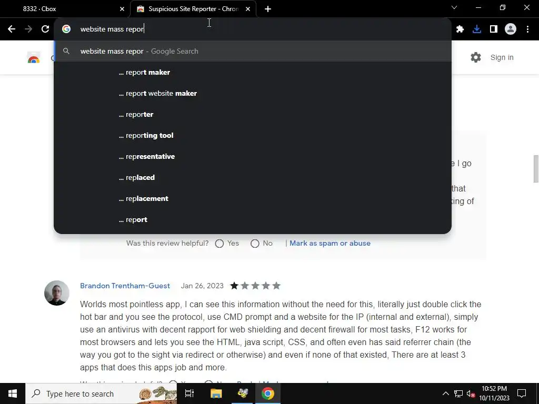
Task: Open the Extensions puzzle-piece icon
Action: tap(460, 29)
